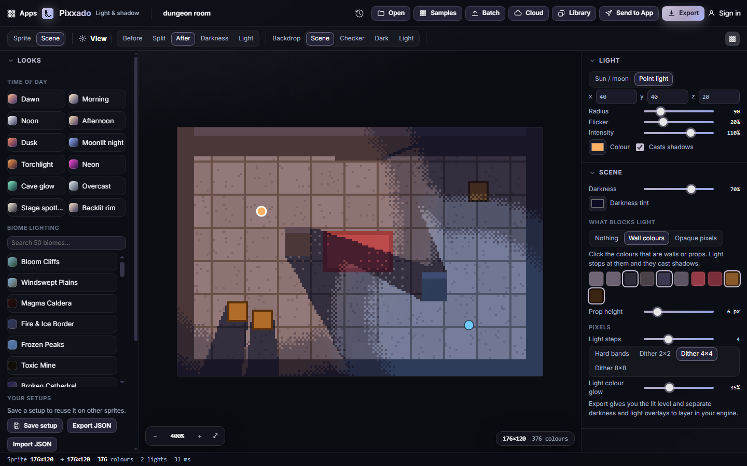Apply the Dawn time-of-day look
The width and height of the screenshot is (747, 466).
36,99
